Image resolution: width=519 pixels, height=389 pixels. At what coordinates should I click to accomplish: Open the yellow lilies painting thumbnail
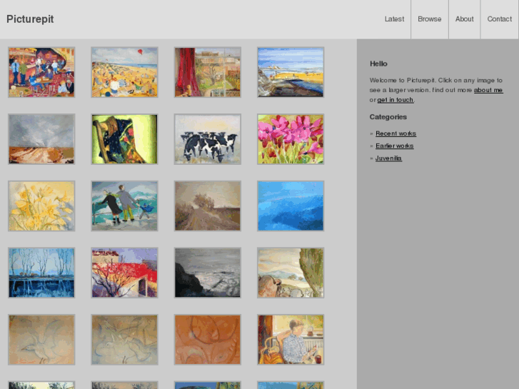41,206
